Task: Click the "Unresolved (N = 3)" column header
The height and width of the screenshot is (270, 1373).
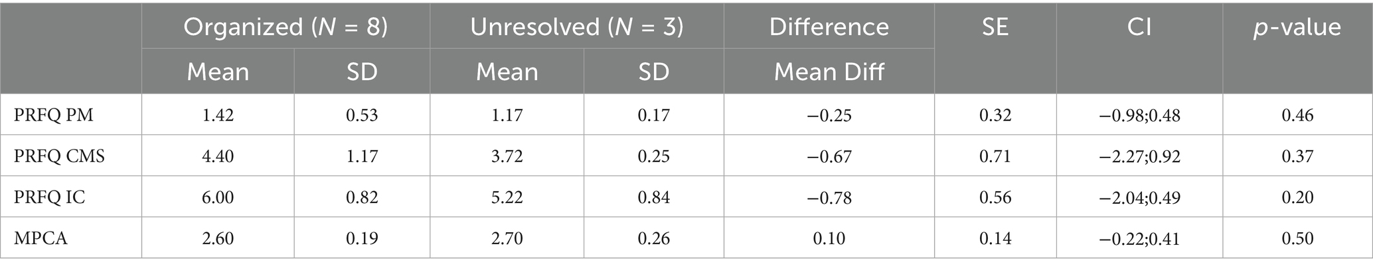Action: pos(576,27)
